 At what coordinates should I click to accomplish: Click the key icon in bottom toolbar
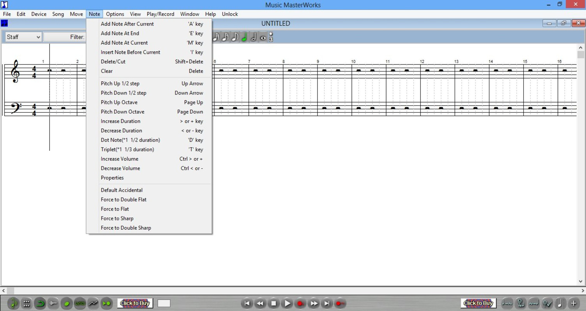[x=53, y=303]
